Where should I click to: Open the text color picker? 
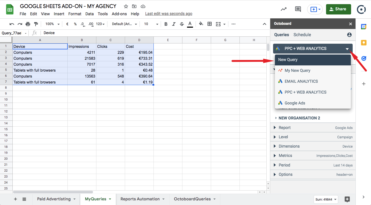click(190, 24)
